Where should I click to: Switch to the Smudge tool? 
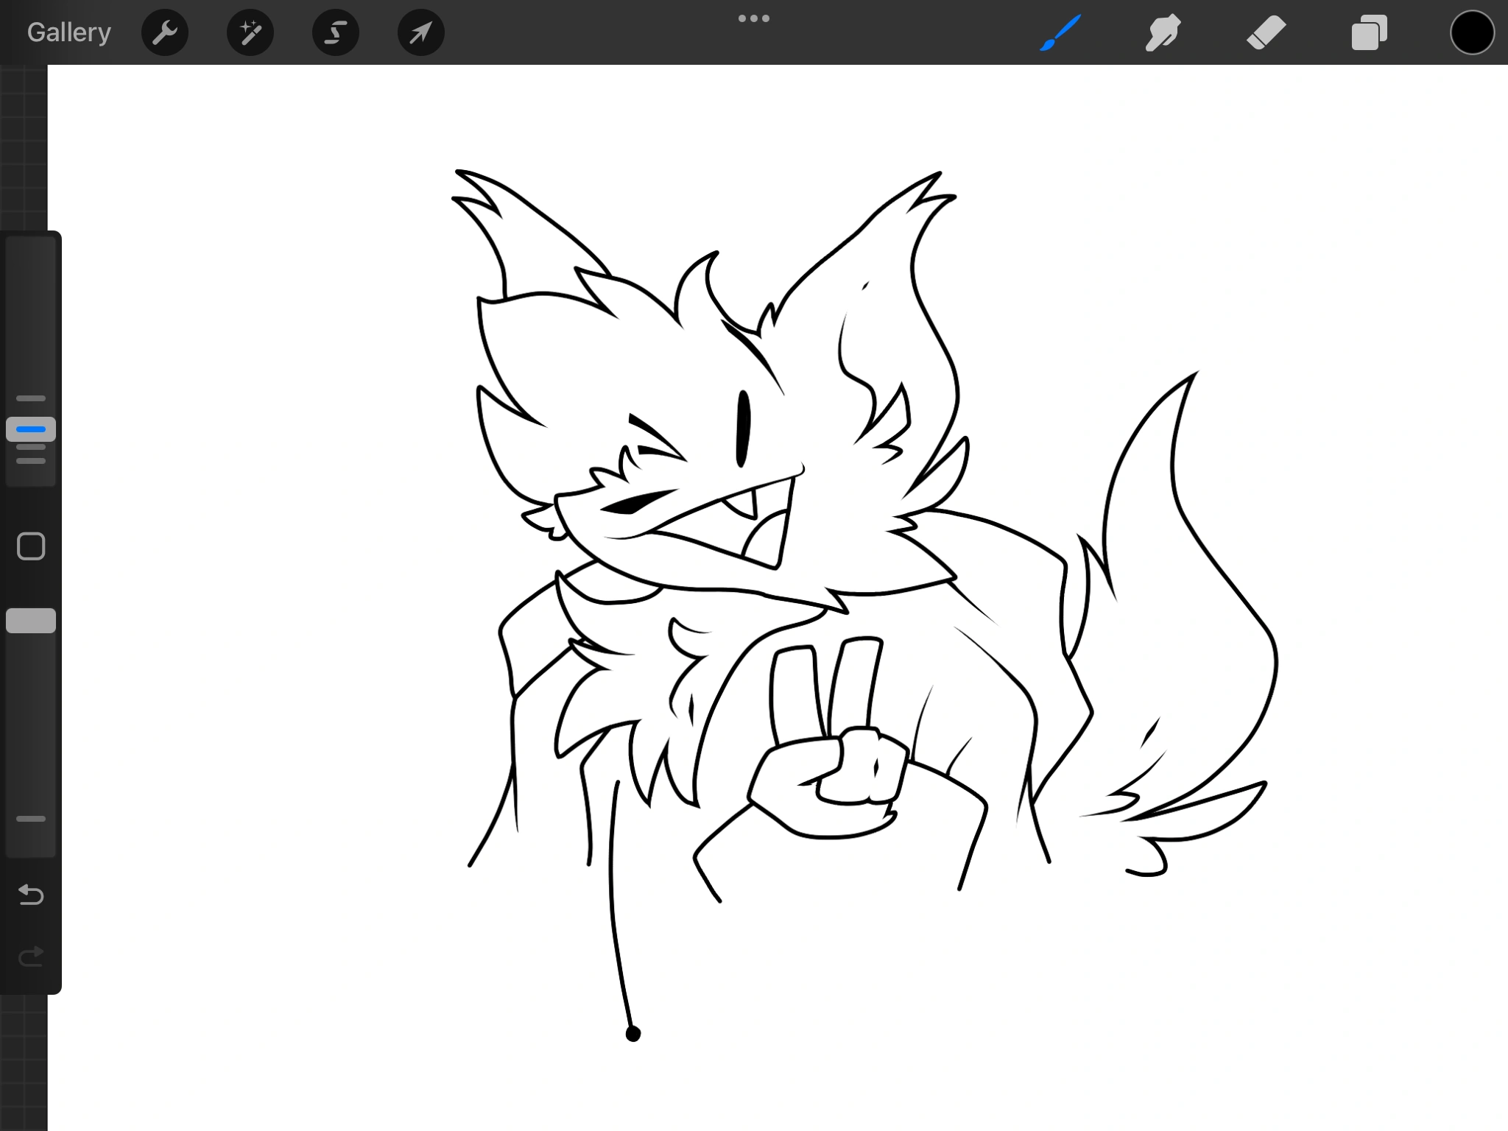tap(1163, 32)
